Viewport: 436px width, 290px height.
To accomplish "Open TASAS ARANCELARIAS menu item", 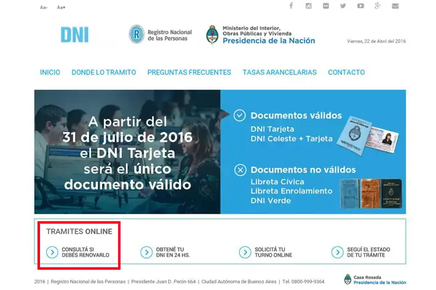I will click(x=279, y=72).
